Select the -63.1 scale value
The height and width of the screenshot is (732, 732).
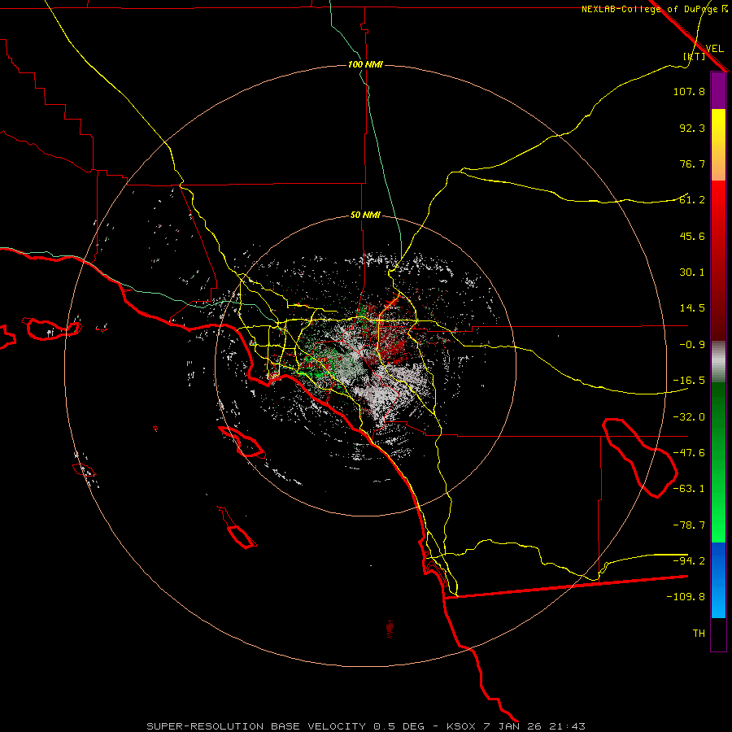[689, 489]
